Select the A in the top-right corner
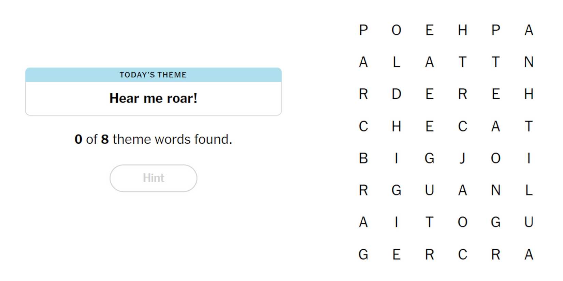The image size is (563, 281). coord(529,30)
